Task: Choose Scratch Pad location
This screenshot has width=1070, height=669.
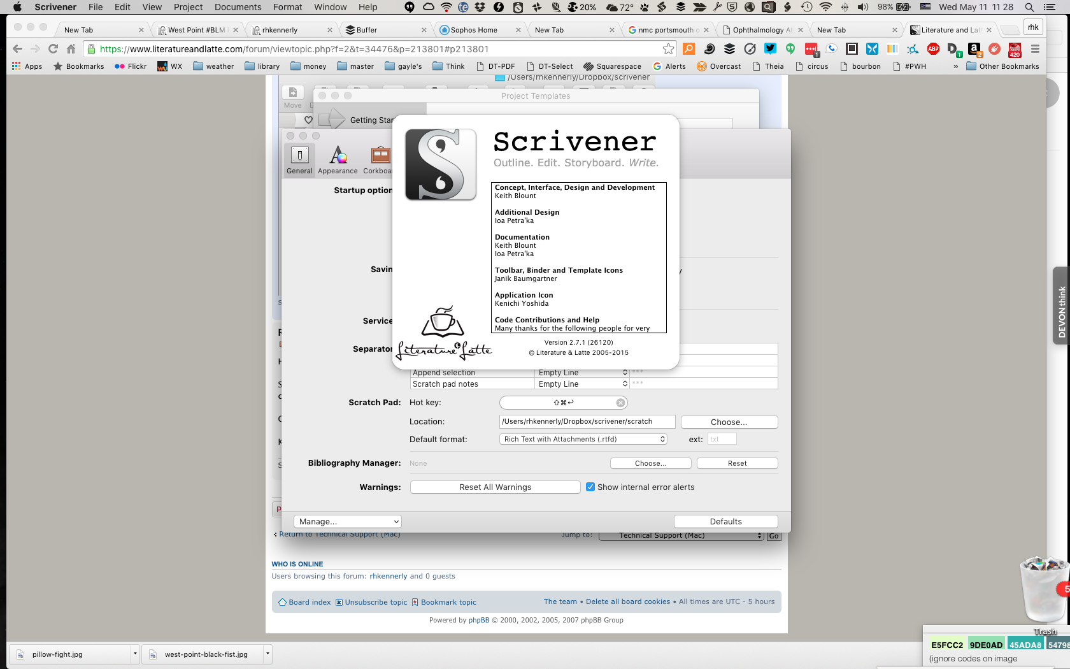Action: coord(729,422)
